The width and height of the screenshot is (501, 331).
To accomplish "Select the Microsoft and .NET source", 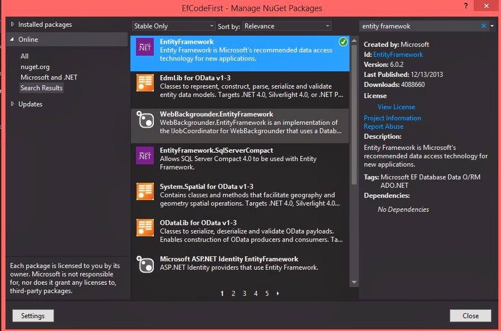I will point(49,77).
